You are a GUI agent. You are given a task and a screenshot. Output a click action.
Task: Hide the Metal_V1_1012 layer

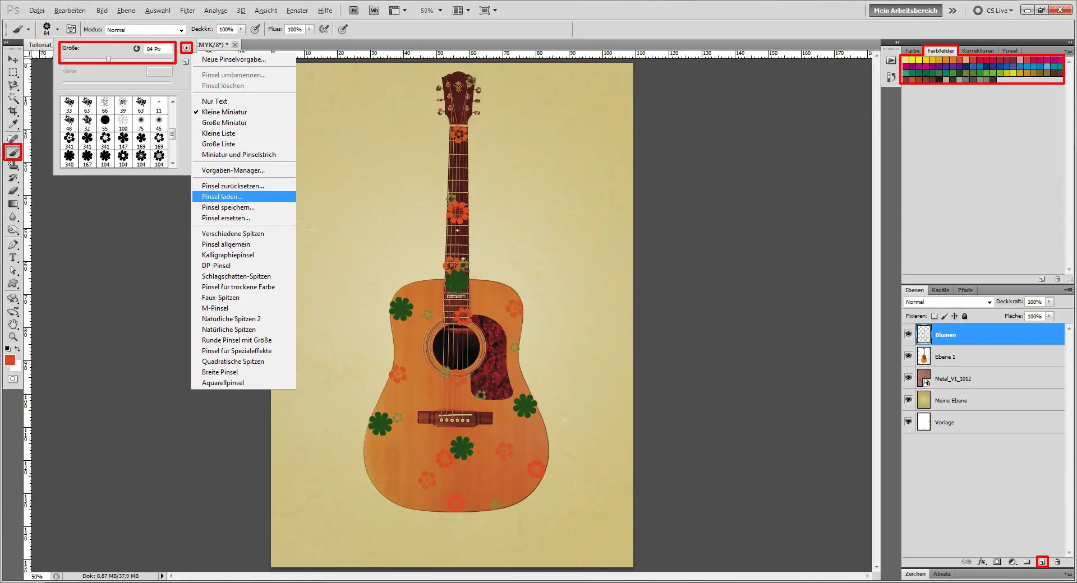point(909,378)
